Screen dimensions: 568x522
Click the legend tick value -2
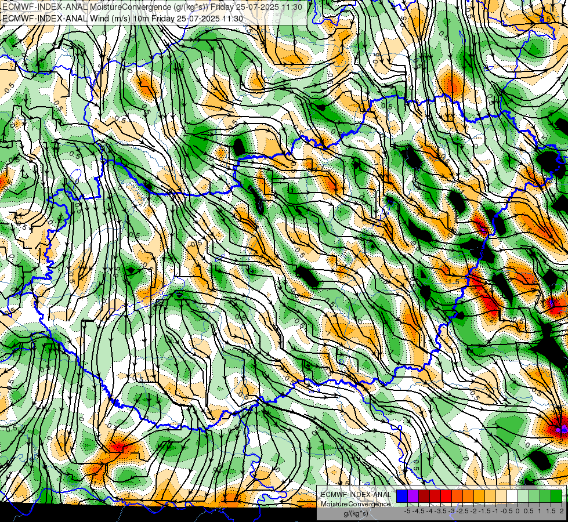pyautogui.click(x=473, y=511)
